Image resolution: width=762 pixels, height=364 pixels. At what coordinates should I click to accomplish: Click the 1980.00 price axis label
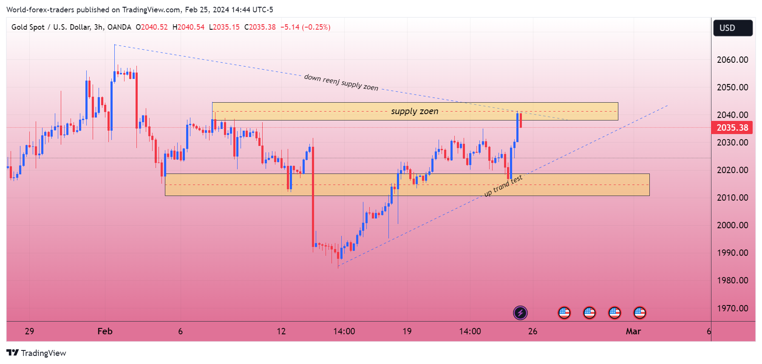pyautogui.click(x=732, y=280)
